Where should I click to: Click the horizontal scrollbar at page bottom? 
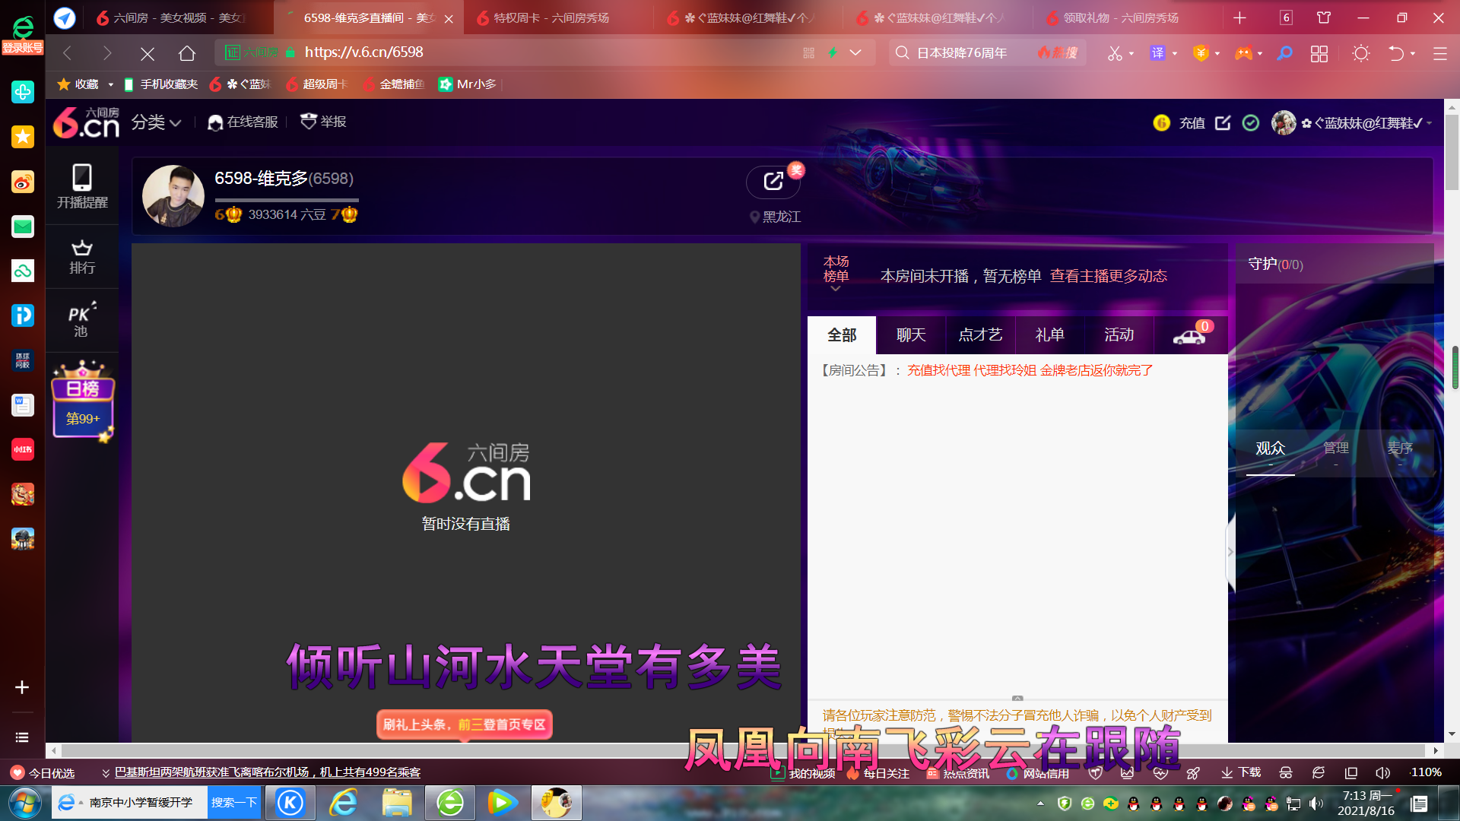pyautogui.click(x=743, y=750)
